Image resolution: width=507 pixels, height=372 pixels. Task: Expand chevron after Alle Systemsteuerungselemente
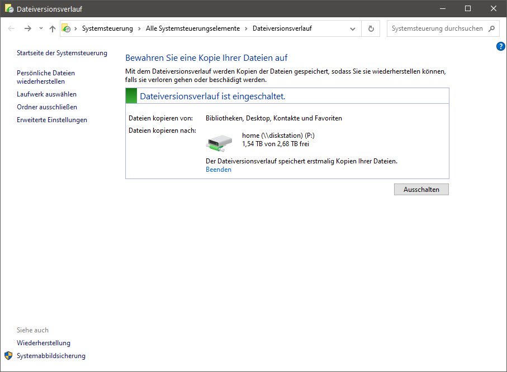(246, 28)
